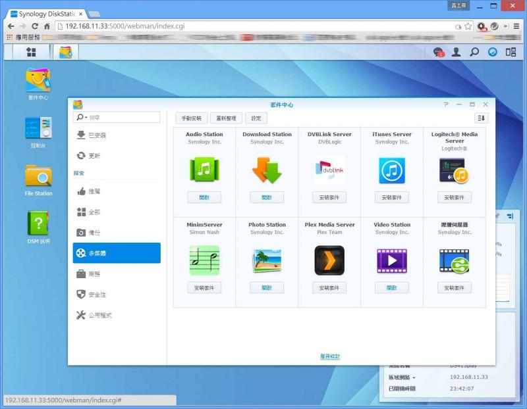
Task: Install Plex Media Server package
Action: pyautogui.click(x=329, y=288)
